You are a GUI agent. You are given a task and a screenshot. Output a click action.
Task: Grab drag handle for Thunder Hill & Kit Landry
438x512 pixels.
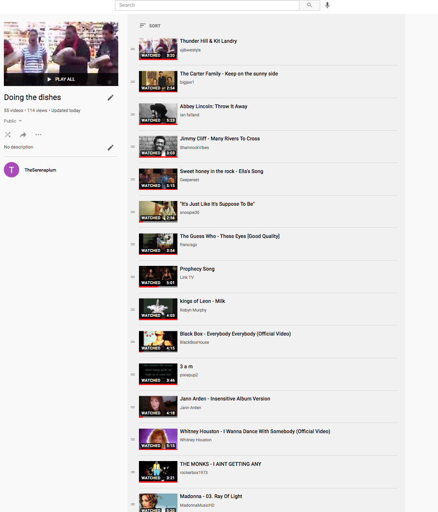coord(133,50)
